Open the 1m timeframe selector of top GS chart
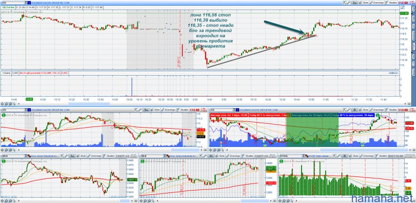 (x=354, y=3)
